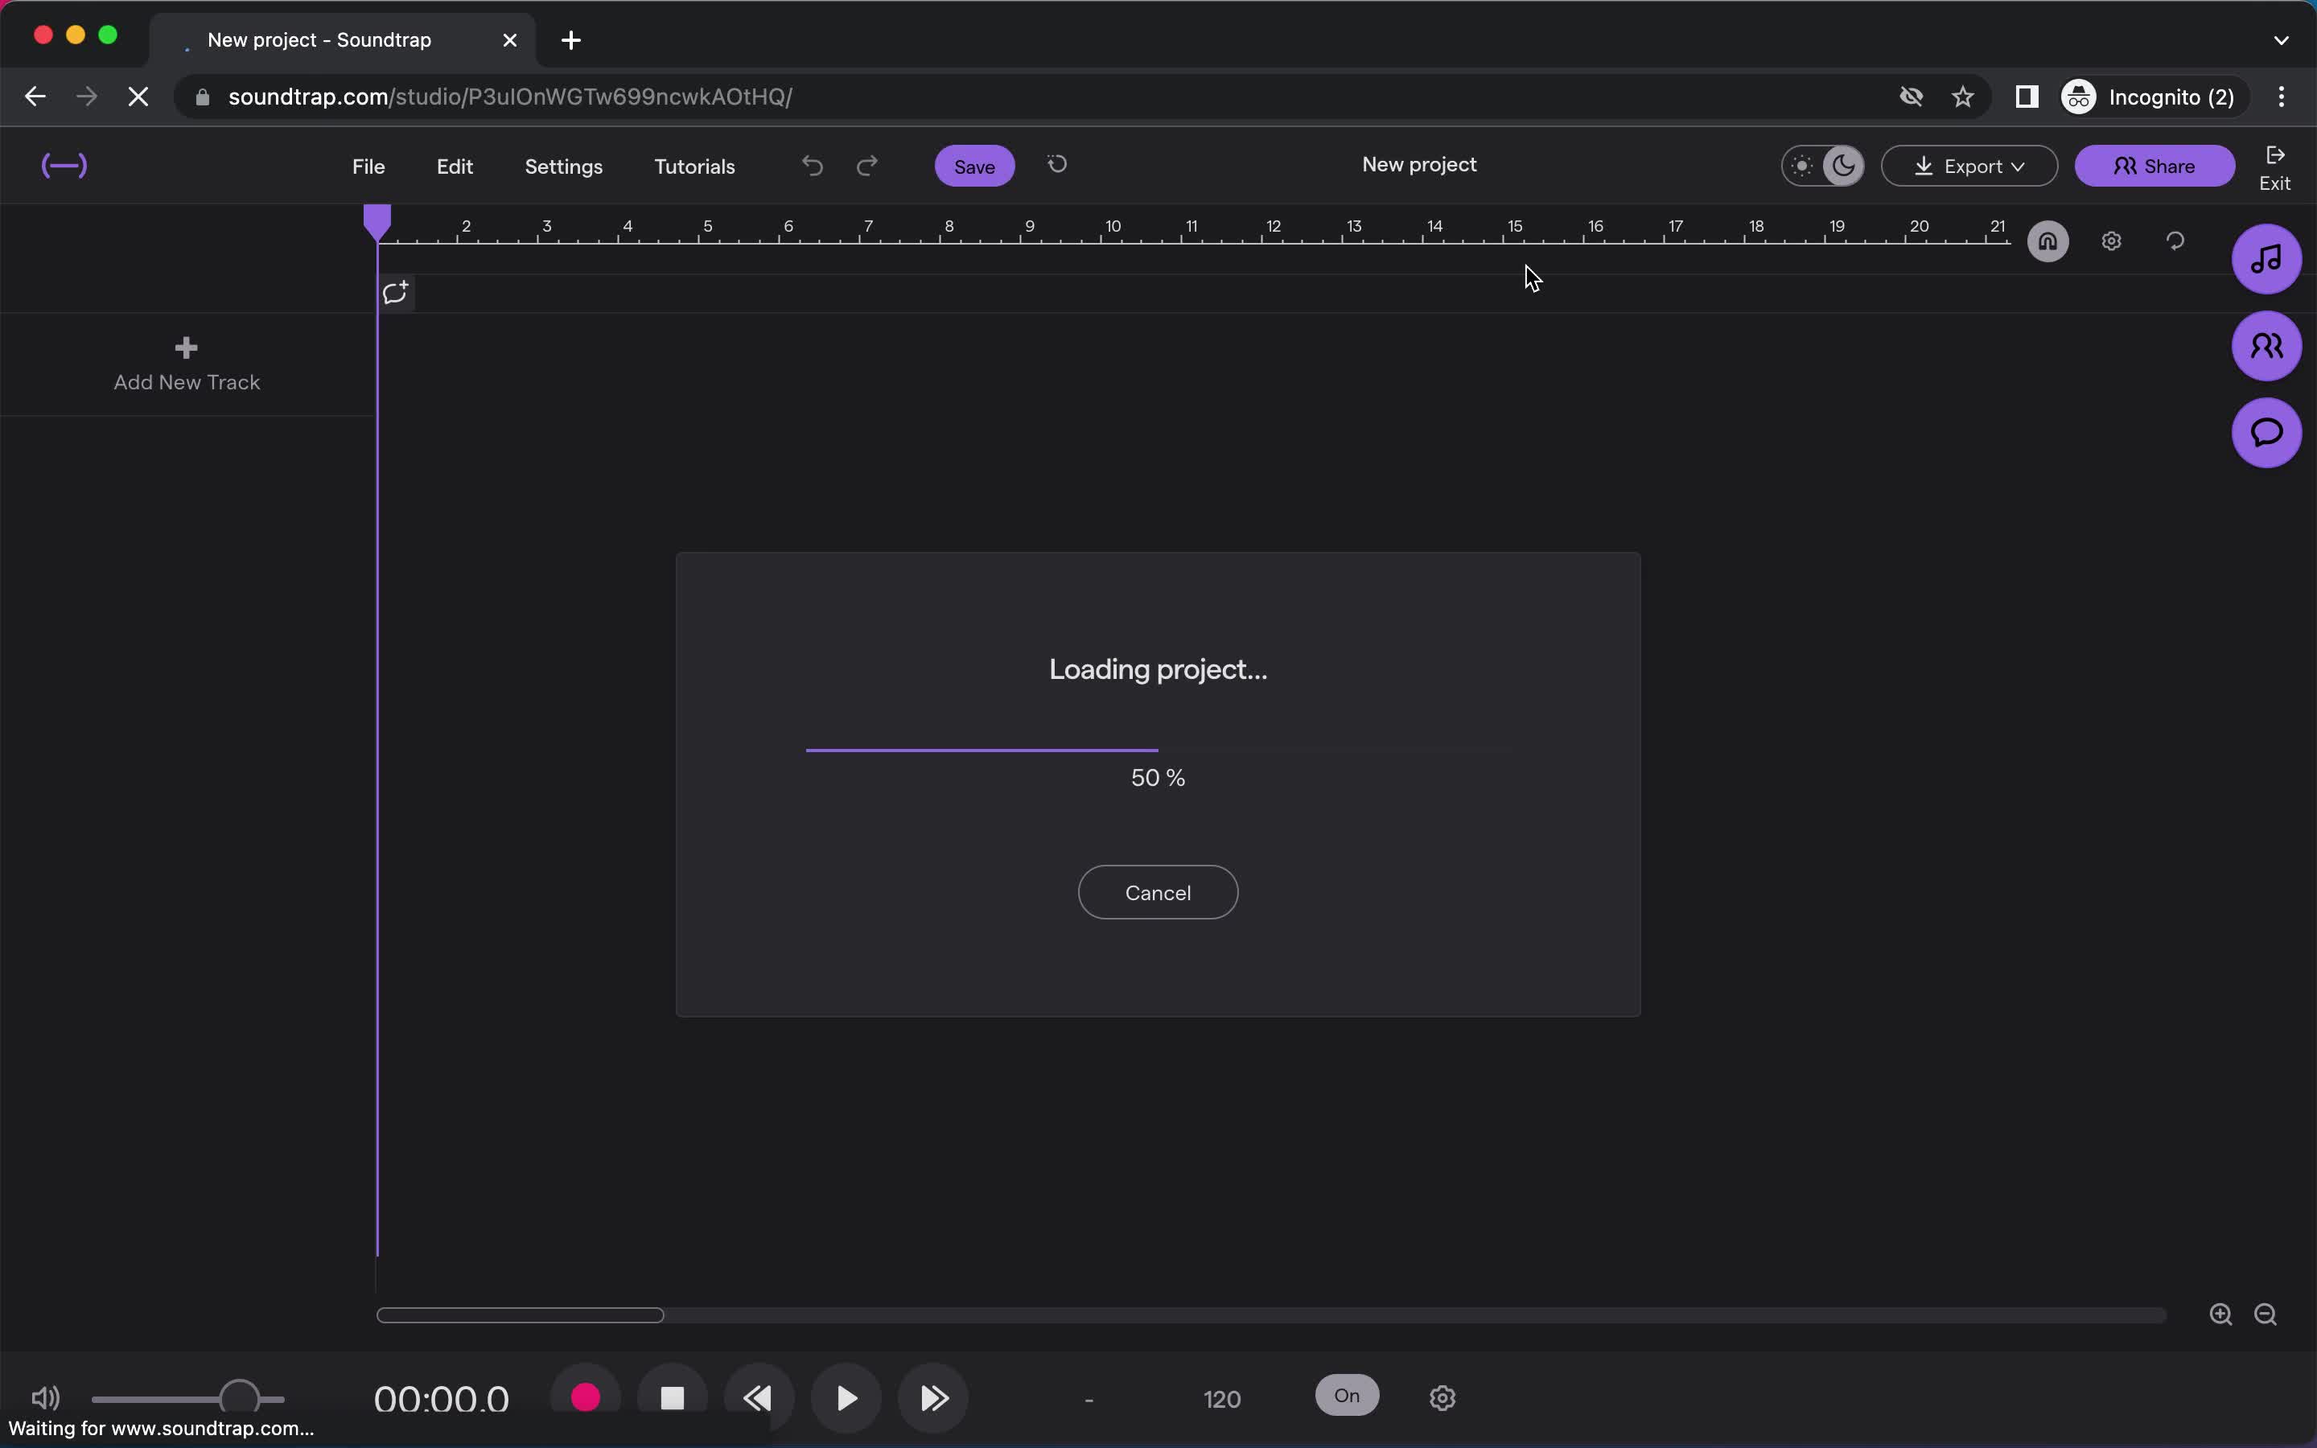Image resolution: width=2317 pixels, height=1448 pixels.
Task: Click the metronome settings icon
Action: (1441, 1397)
